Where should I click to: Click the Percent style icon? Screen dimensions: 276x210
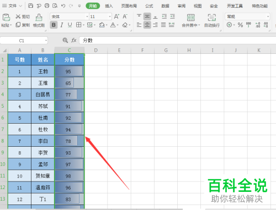[240, 25]
